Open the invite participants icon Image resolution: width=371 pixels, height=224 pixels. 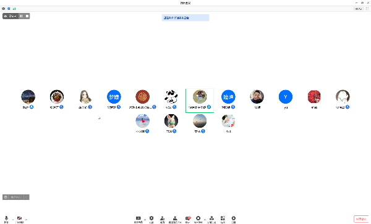(162, 219)
